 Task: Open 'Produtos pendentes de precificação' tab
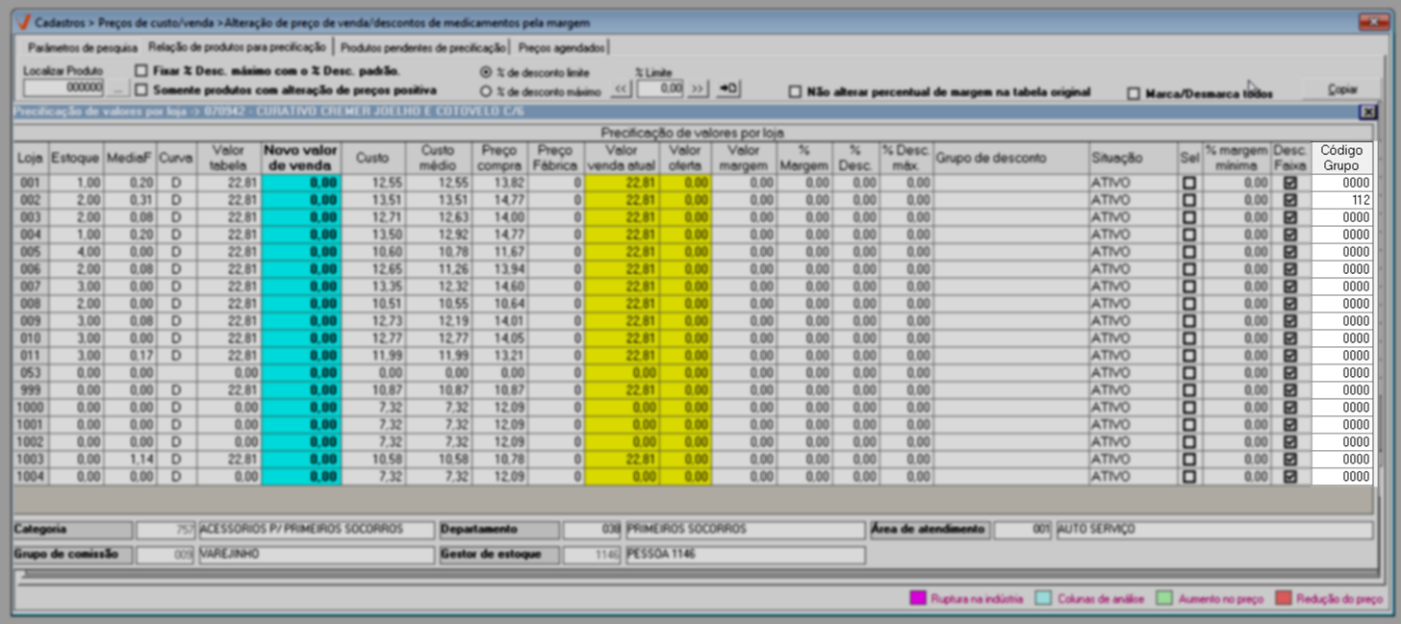[422, 47]
